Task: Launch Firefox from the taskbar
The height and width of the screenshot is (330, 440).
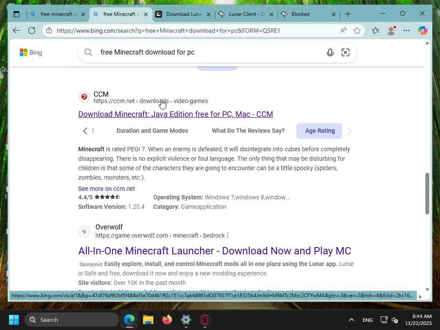Action: click(x=167, y=320)
